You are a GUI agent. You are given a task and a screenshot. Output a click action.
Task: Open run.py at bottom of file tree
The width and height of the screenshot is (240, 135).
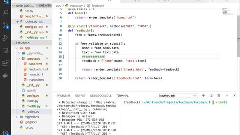pyautogui.click(x=32, y=127)
